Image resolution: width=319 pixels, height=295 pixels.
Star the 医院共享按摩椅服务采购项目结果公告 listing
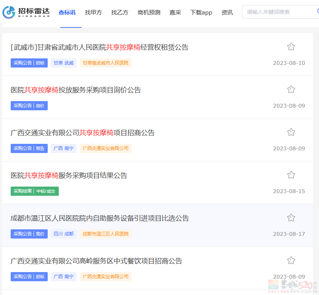(x=291, y=175)
